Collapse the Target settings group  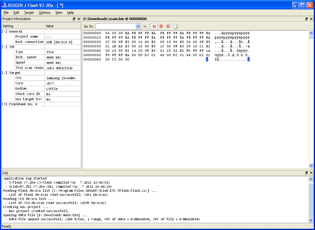click(x=4, y=73)
